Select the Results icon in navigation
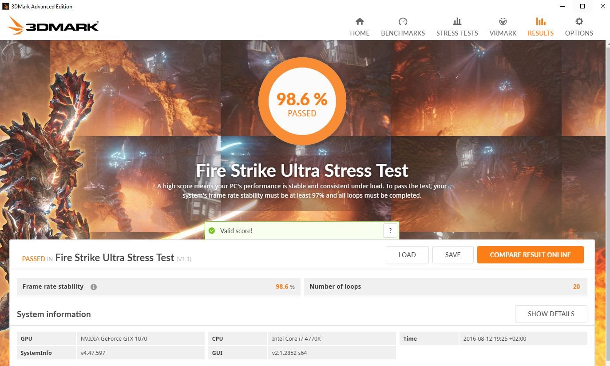This screenshot has height=366, width=610. [x=540, y=21]
